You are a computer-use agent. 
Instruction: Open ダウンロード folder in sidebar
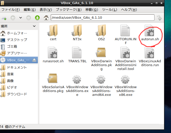point(19,94)
